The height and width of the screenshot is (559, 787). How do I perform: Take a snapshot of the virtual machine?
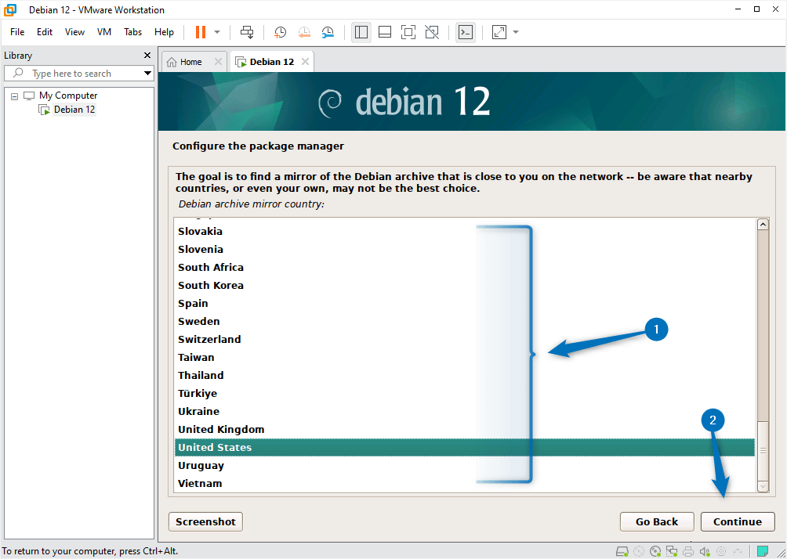tap(280, 32)
